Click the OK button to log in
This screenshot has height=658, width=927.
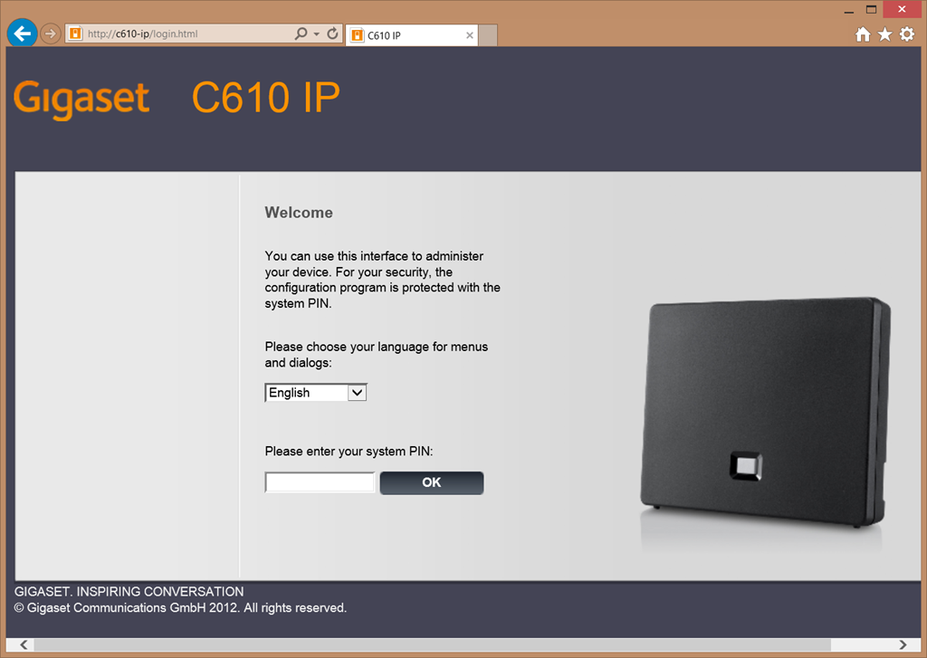(432, 482)
